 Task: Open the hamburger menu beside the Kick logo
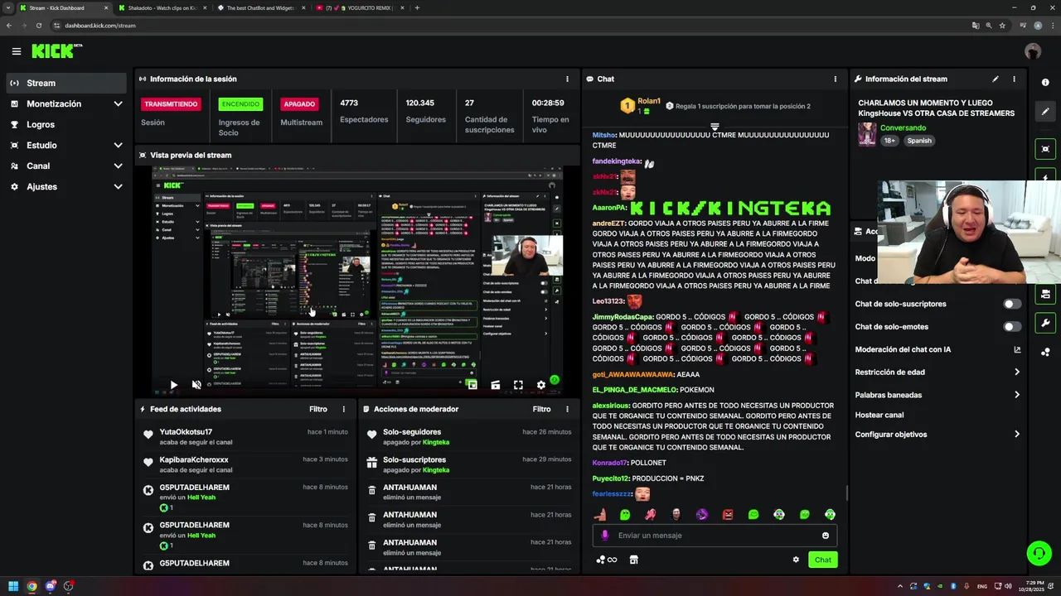pyautogui.click(x=17, y=51)
